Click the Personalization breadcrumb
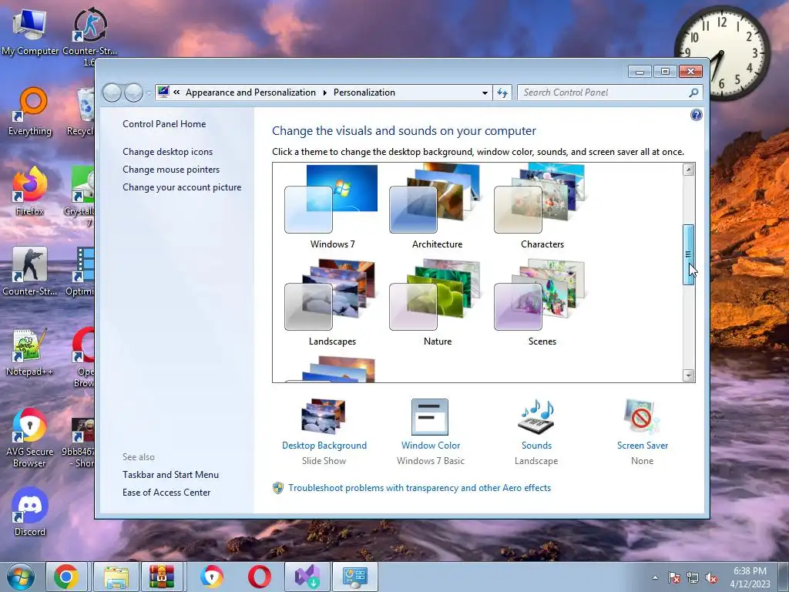Screen dimensions: 789x592 (x=364, y=92)
